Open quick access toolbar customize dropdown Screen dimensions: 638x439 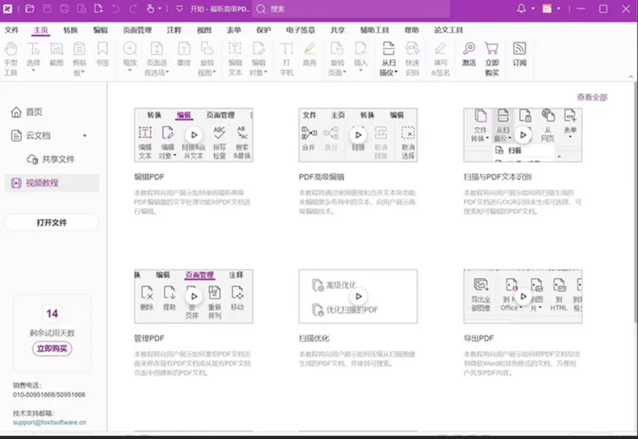pos(180,8)
